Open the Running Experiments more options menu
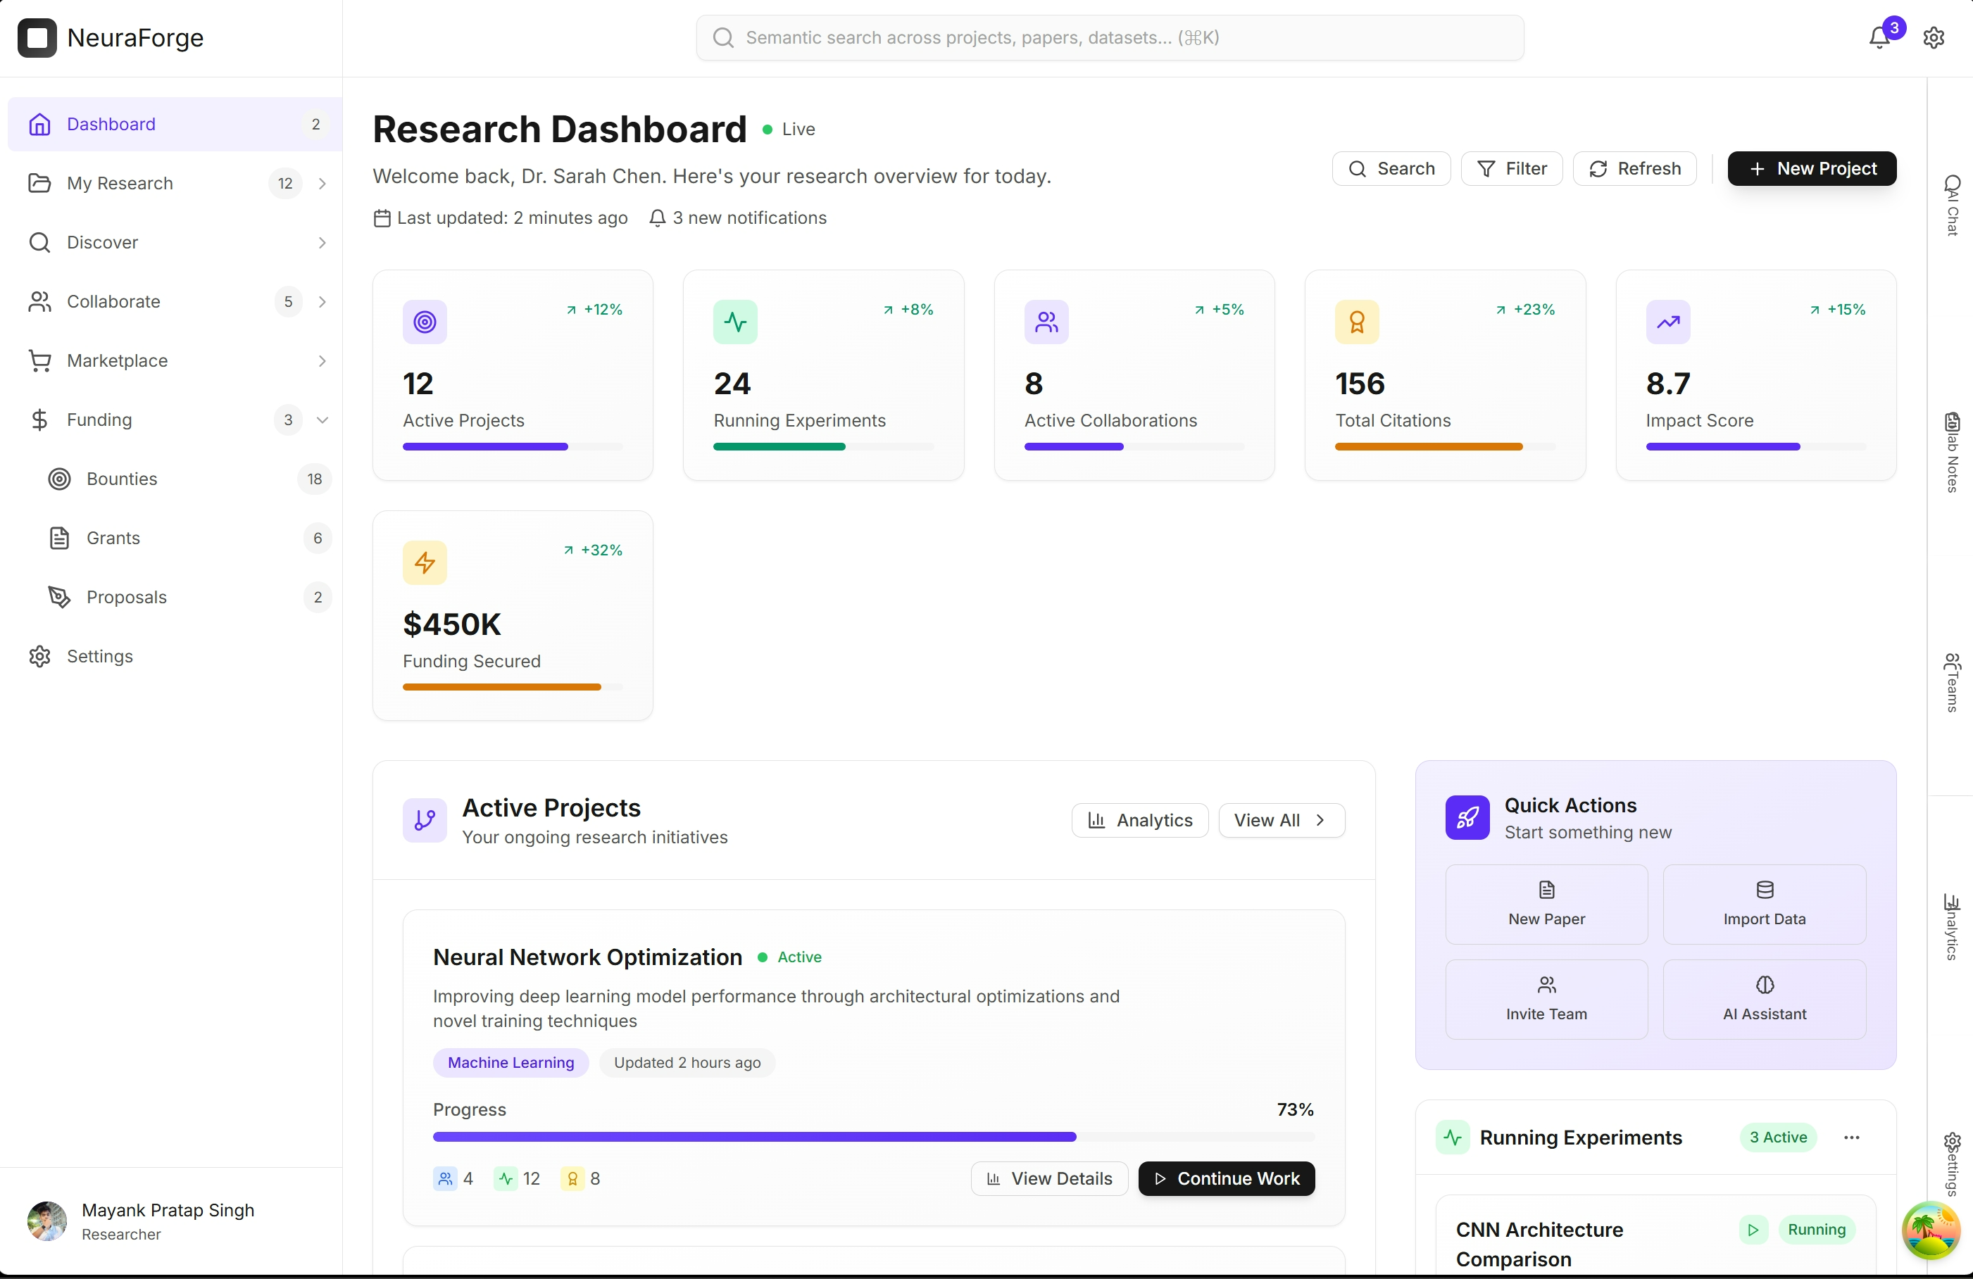Image resolution: width=1973 pixels, height=1279 pixels. click(x=1851, y=1138)
